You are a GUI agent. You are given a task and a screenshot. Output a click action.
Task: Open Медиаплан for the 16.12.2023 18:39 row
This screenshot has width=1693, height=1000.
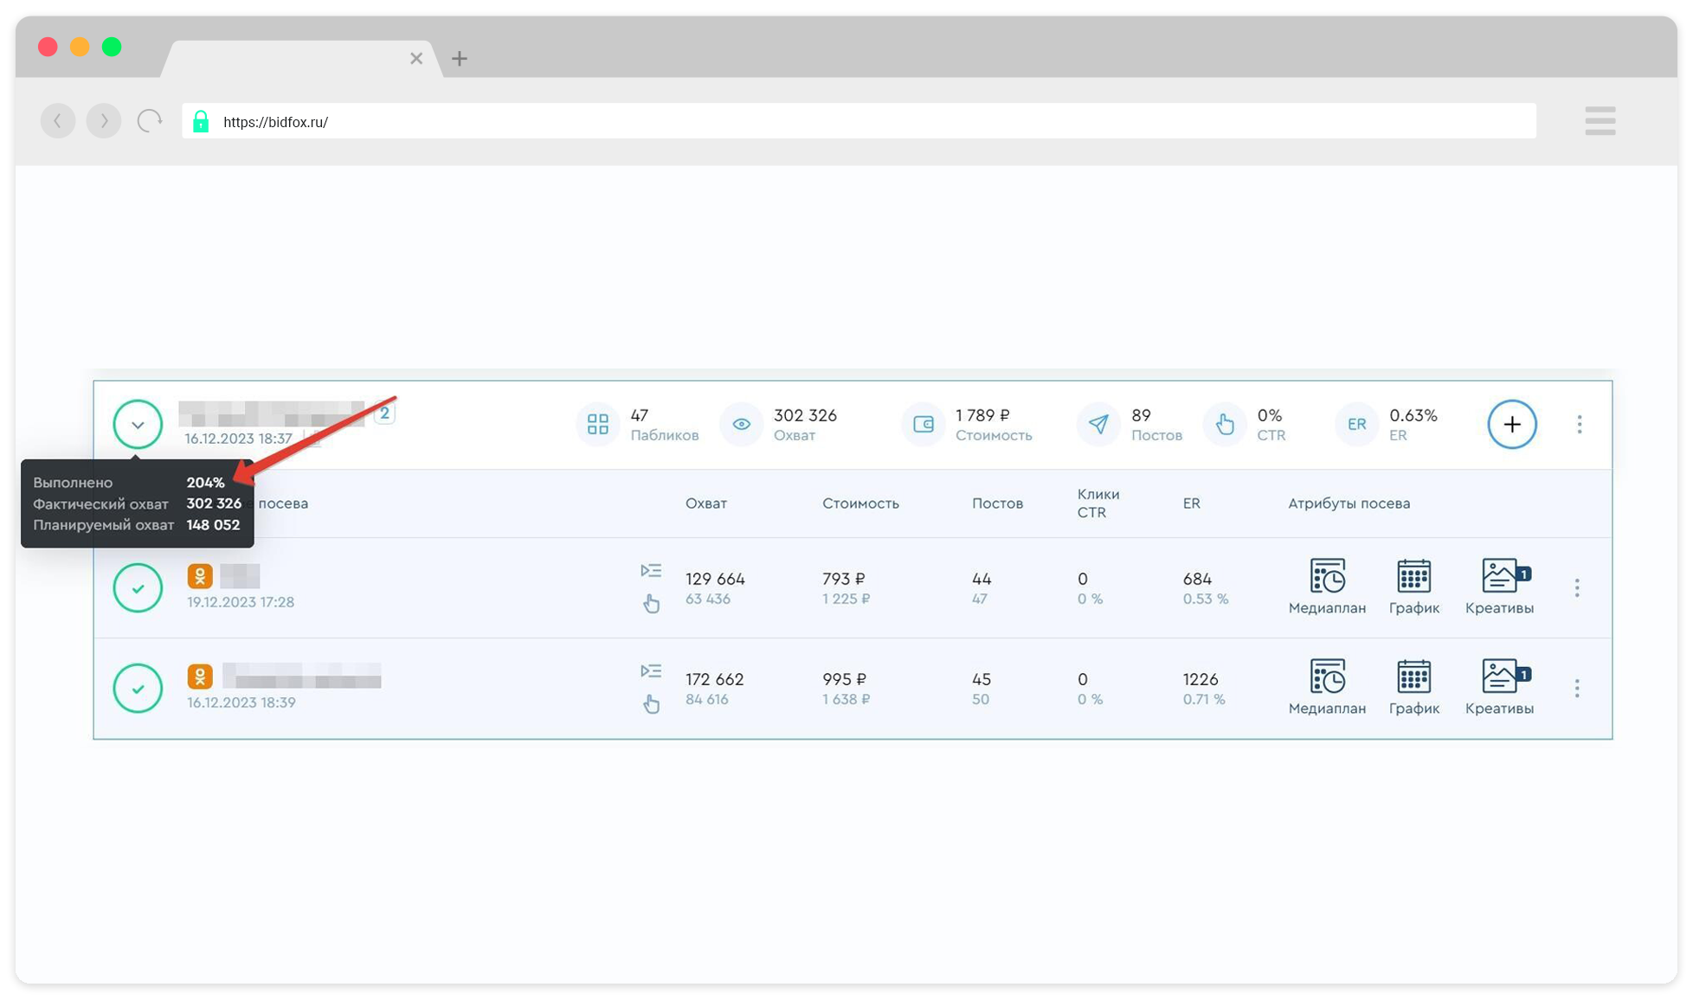(1327, 677)
